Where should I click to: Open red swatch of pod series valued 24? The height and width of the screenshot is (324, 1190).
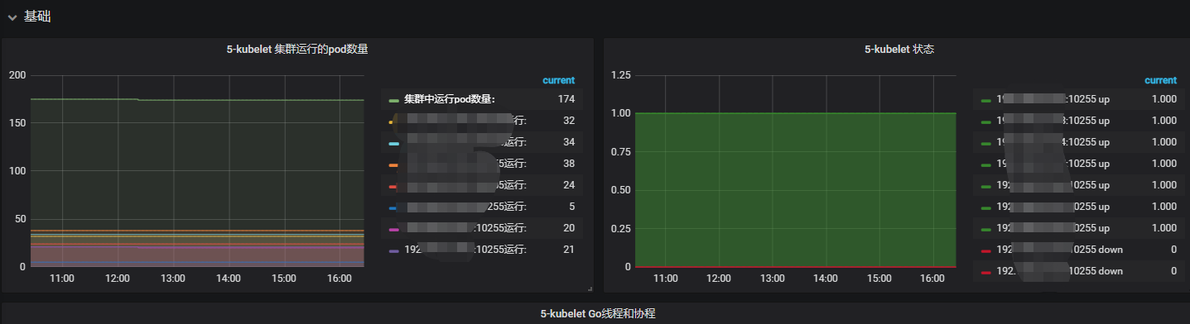393,186
